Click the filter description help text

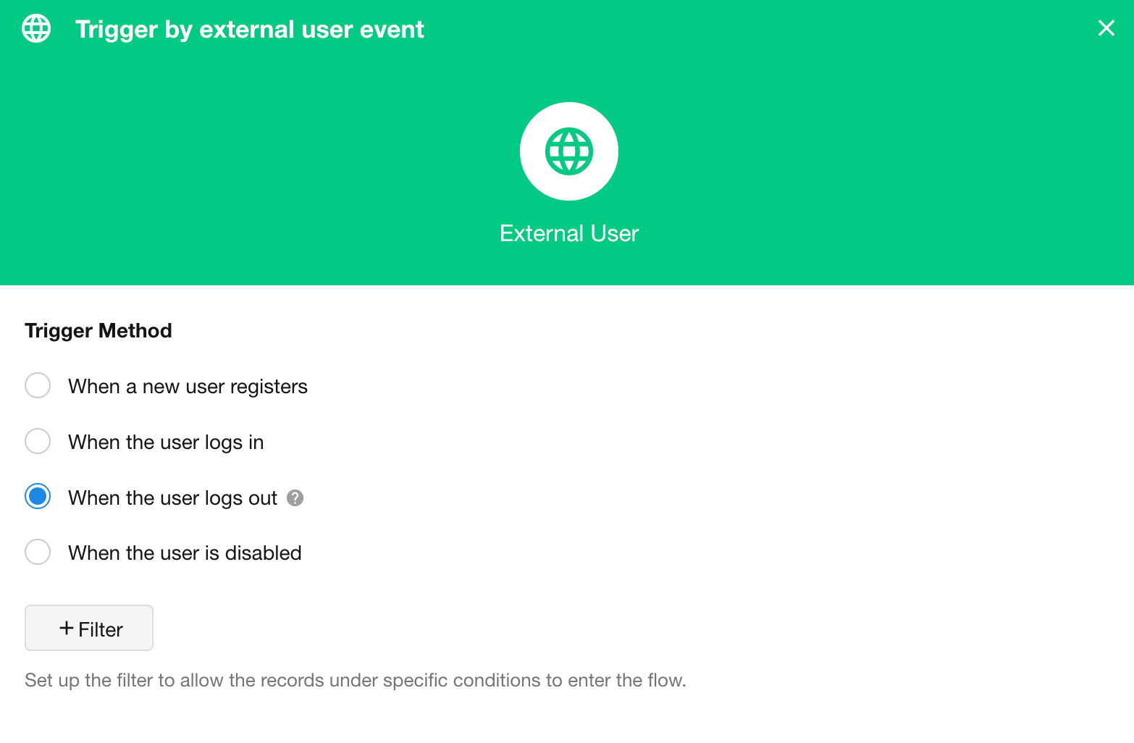(x=355, y=681)
